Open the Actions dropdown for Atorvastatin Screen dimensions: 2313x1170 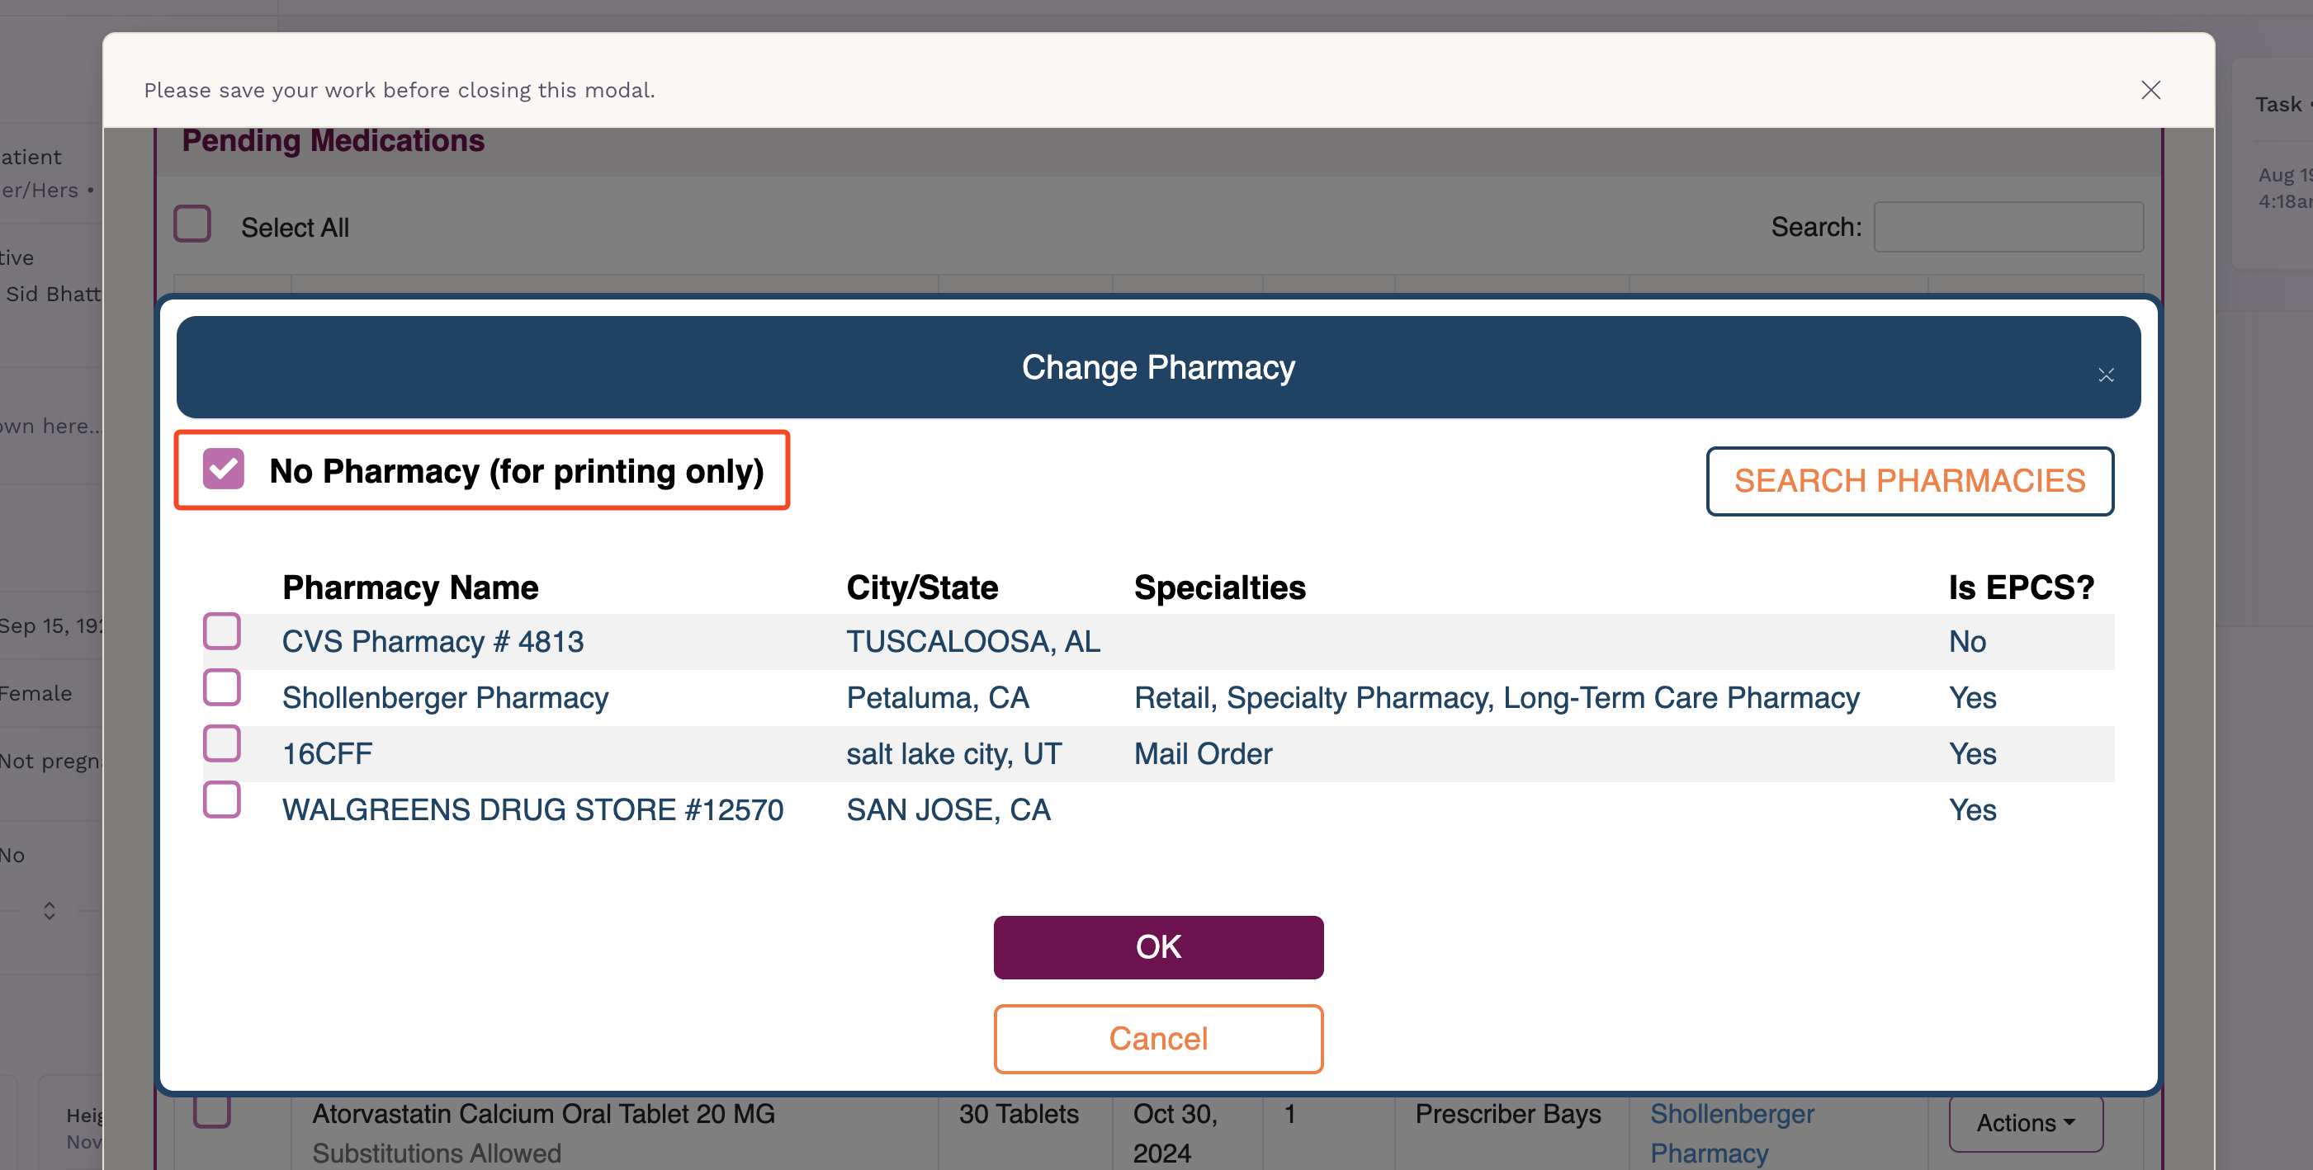[2026, 1122]
